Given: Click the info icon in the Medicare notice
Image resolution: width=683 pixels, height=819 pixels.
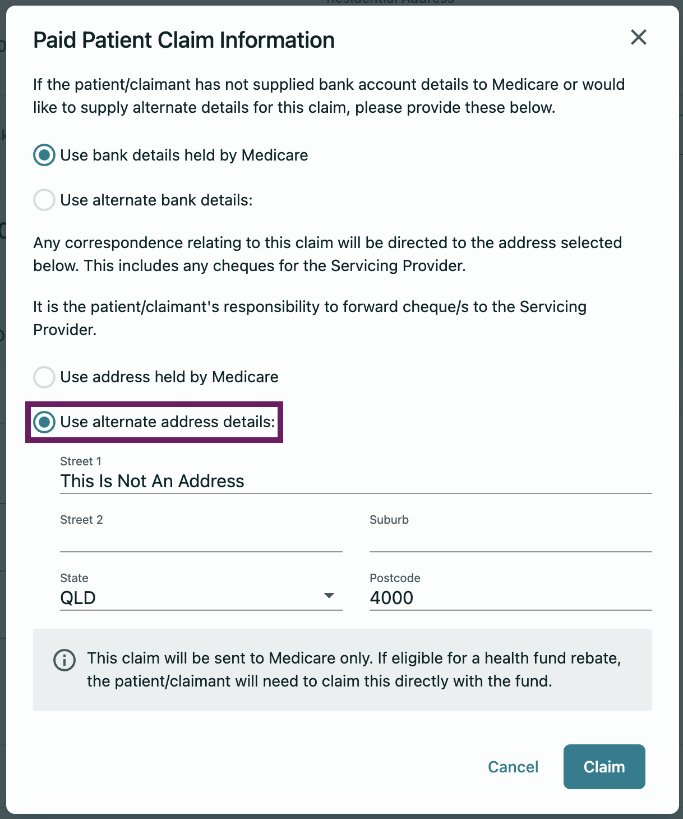Looking at the screenshot, I should point(64,660).
